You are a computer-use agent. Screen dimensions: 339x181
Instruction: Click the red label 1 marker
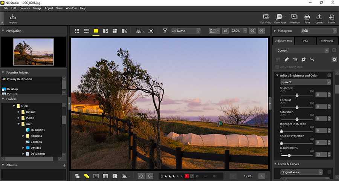coord(187,176)
